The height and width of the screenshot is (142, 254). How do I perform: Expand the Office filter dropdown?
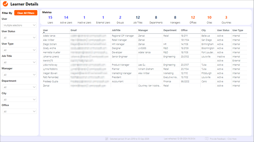[19, 111]
